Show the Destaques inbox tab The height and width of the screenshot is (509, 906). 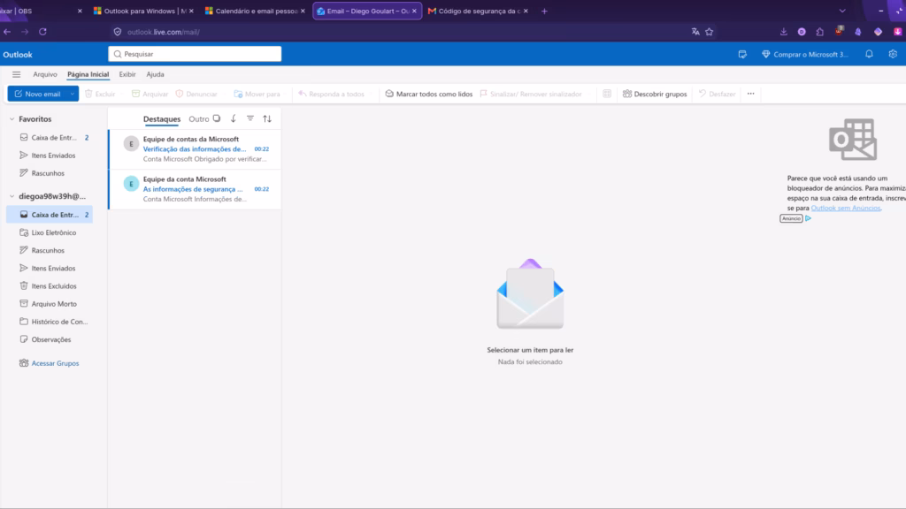(x=162, y=119)
